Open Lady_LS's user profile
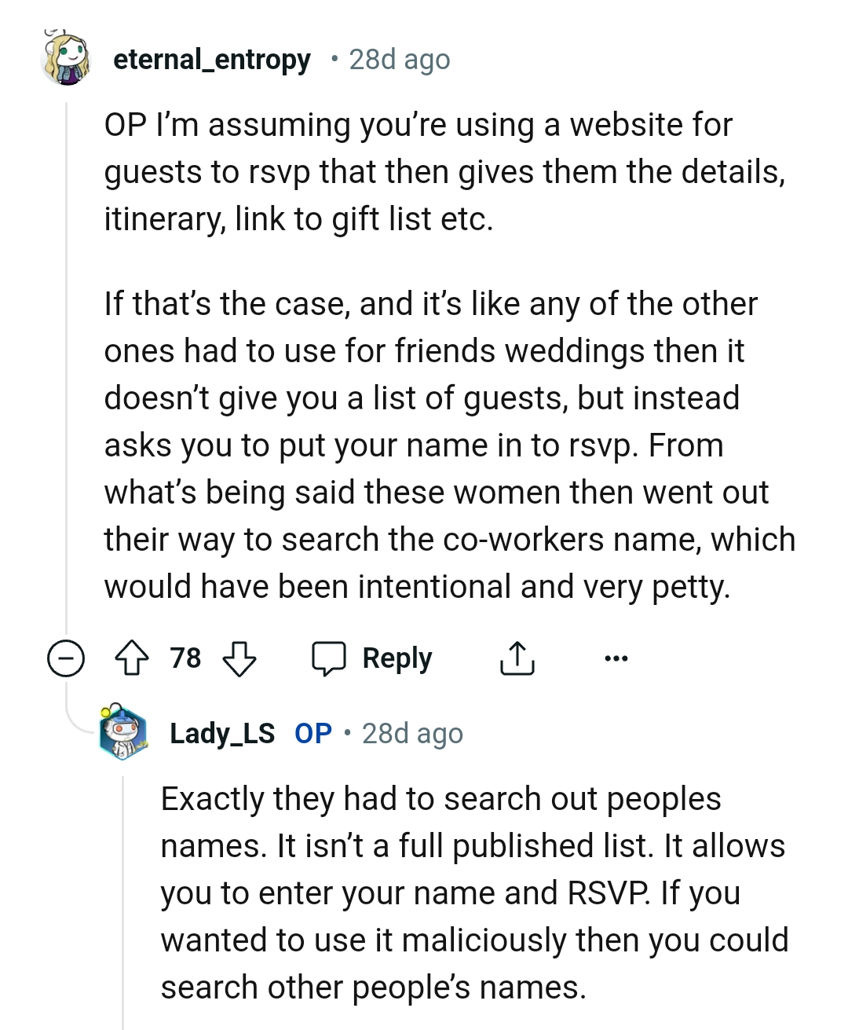This screenshot has width=848, height=1030. [x=222, y=733]
